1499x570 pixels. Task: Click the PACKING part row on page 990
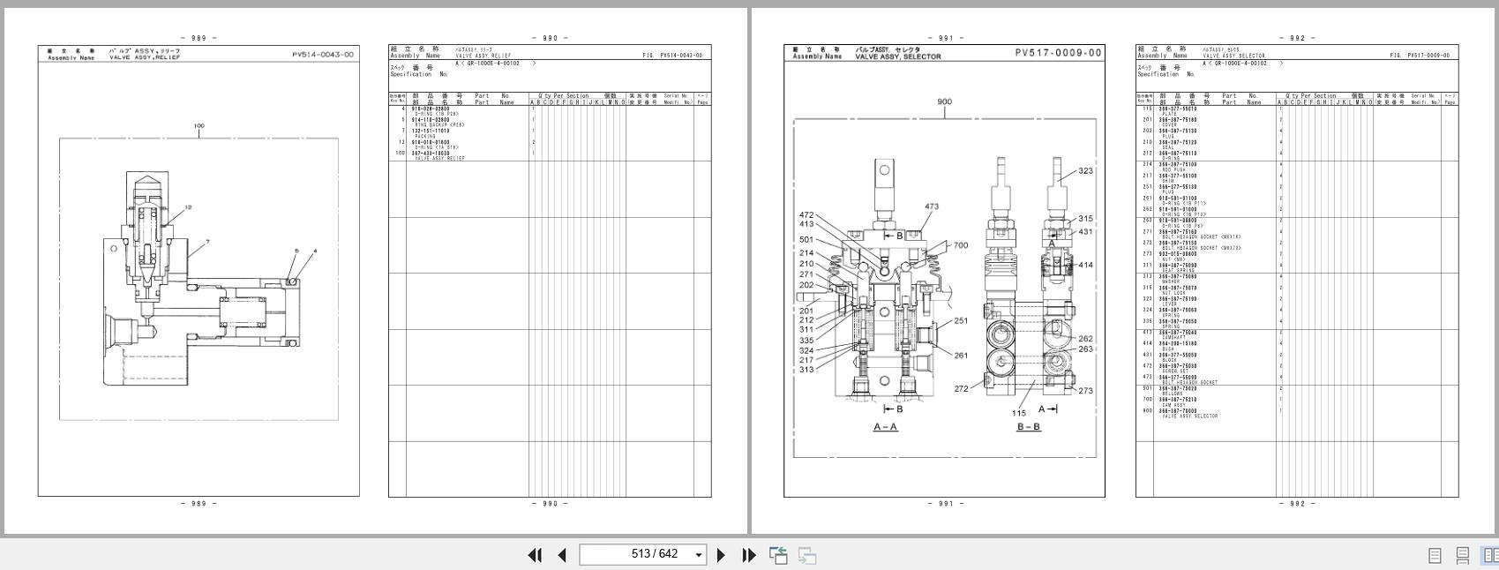(550, 133)
